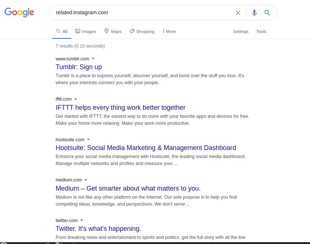Open "Twitter. It's what's happening." result
Screen dimensions: 310x244
click(x=98, y=229)
